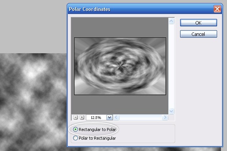Click the horizontal scroll left arrow
The image size is (227, 151).
116,117
